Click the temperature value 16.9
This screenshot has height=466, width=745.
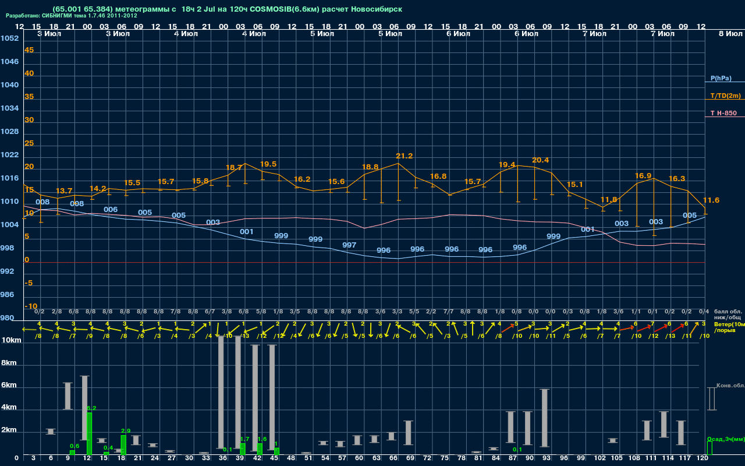(x=643, y=175)
